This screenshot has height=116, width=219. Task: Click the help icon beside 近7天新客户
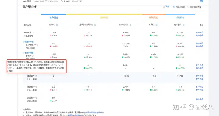[x=37, y=45]
